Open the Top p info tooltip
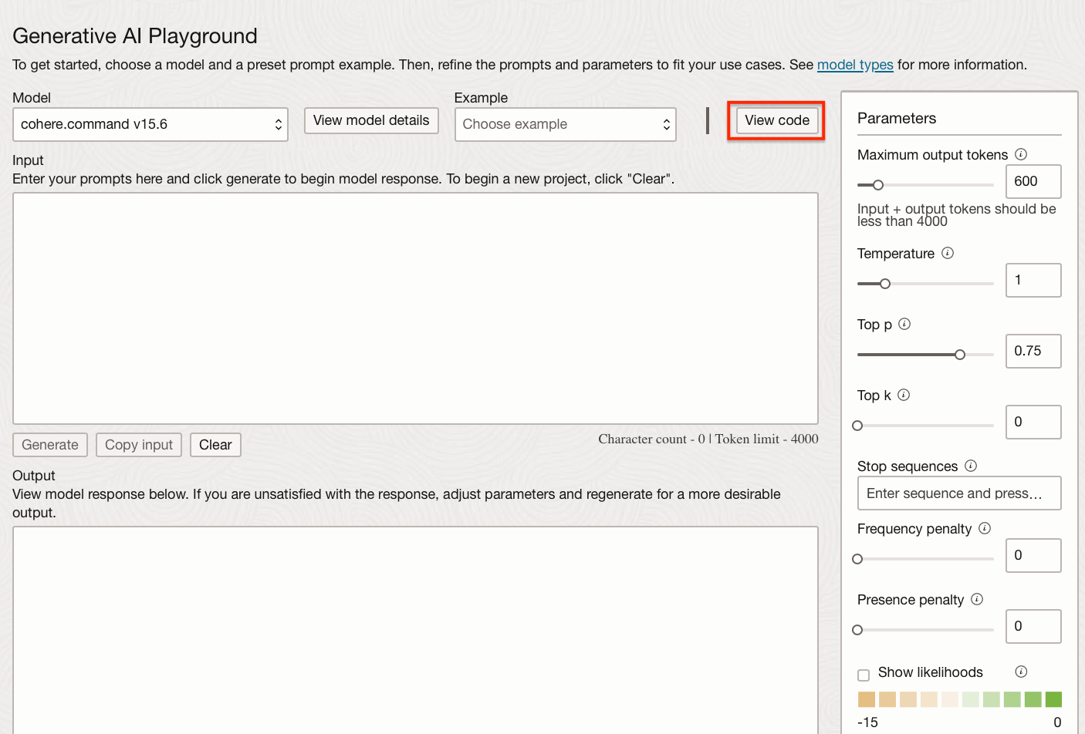 [904, 324]
